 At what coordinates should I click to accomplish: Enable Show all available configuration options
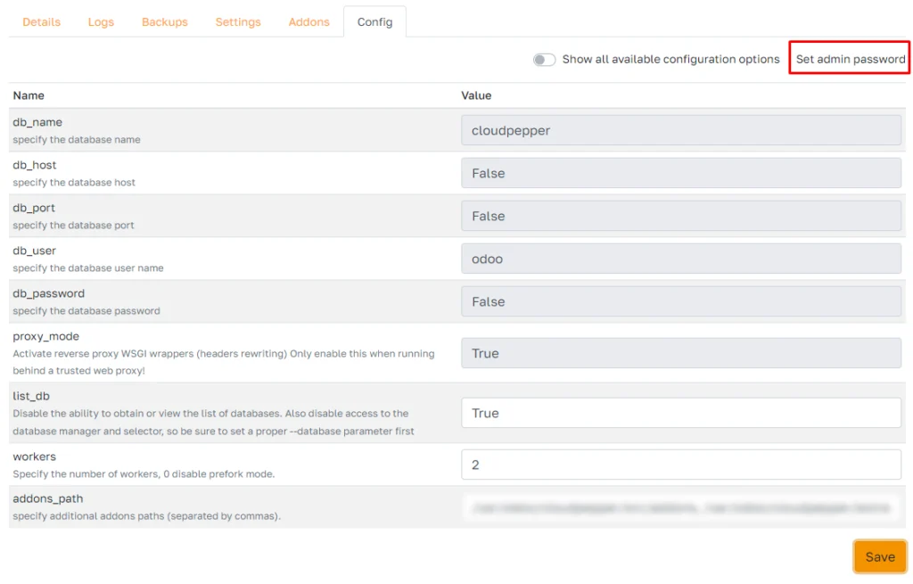[544, 59]
